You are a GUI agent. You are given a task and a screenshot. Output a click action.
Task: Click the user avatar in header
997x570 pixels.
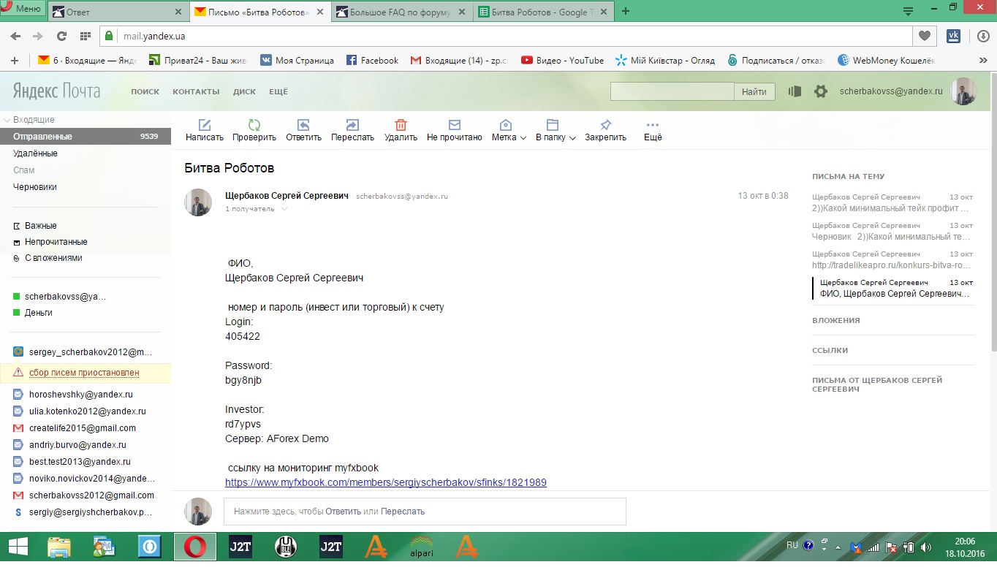coord(963,91)
